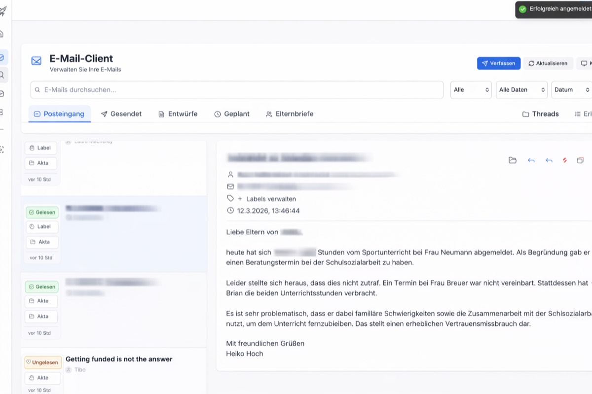Click in the E-Mails durchsuchen search field
Image resolution: width=592 pixels, height=394 pixels.
point(237,89)
